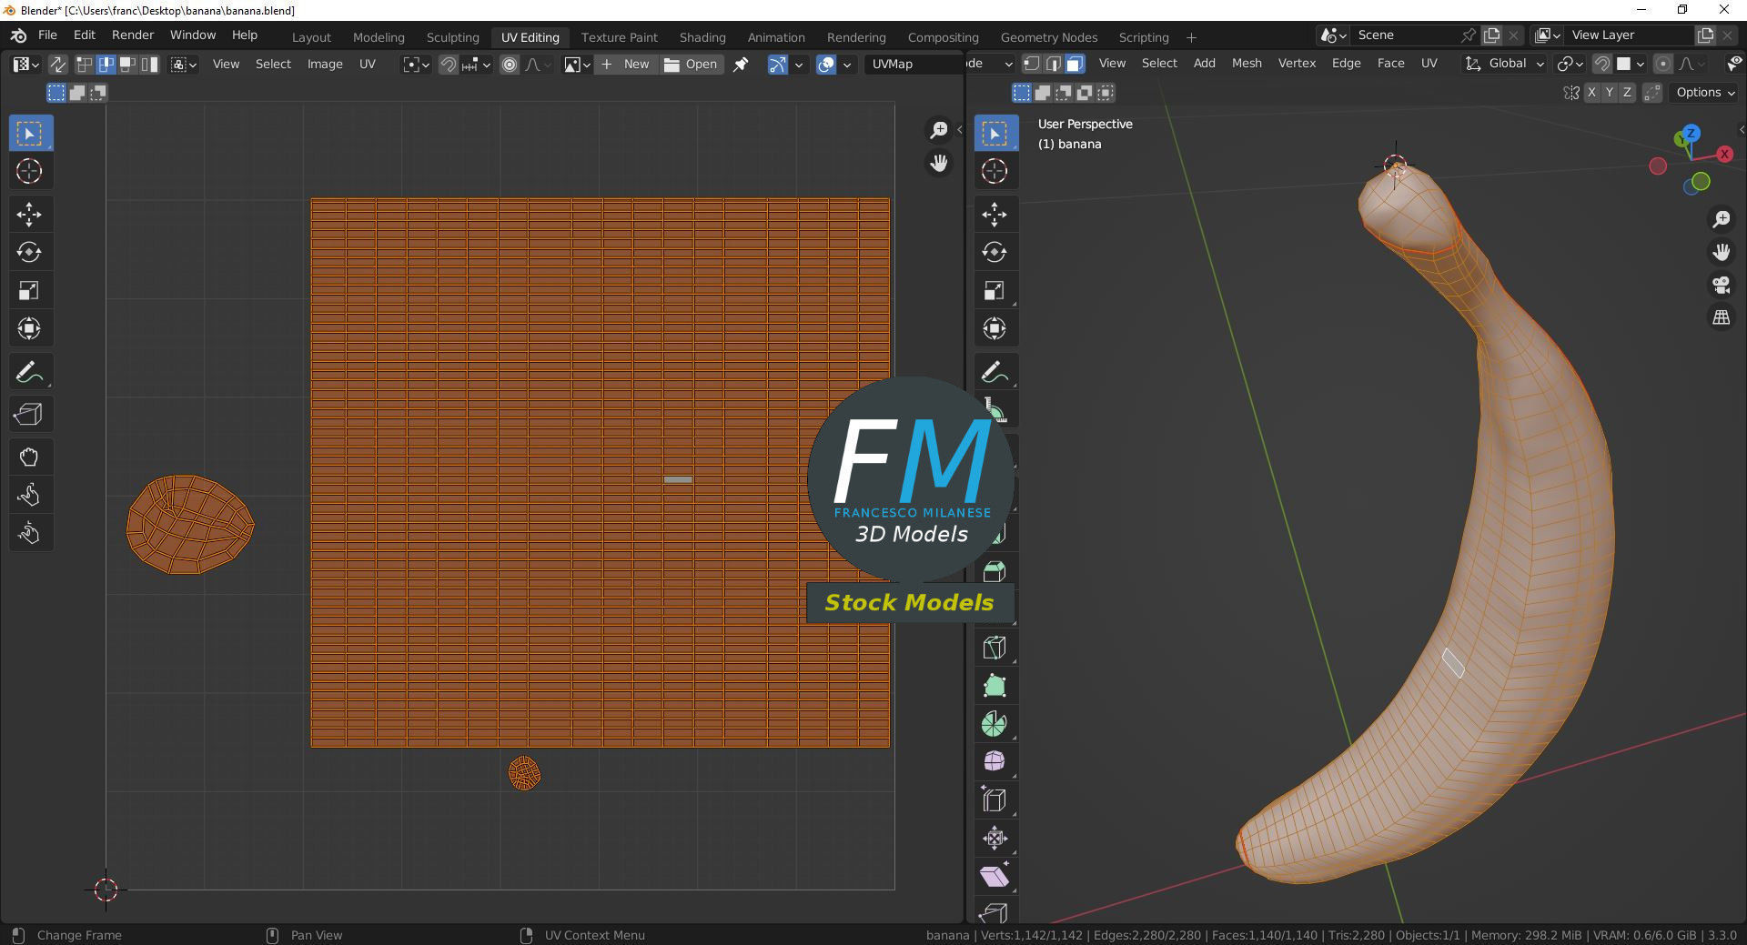This screenshot has width=1747, height=945.
Task: Select the Shrink/Fatten tool
Action: coord(995,839)
